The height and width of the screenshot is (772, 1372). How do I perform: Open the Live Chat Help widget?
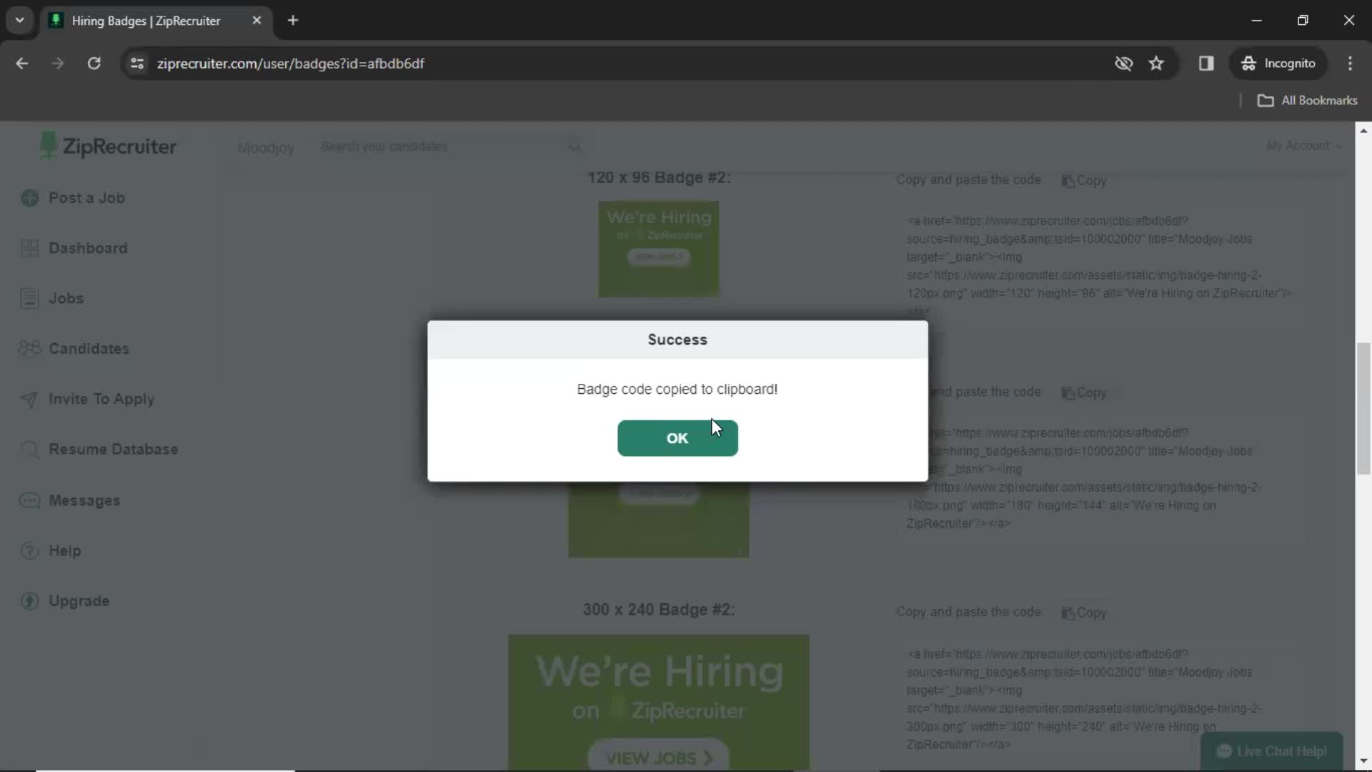1272,751
